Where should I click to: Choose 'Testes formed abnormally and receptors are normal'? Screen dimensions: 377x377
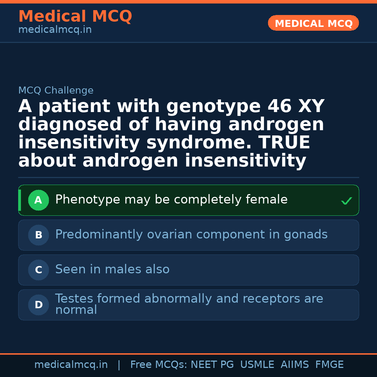coord(189,304)
